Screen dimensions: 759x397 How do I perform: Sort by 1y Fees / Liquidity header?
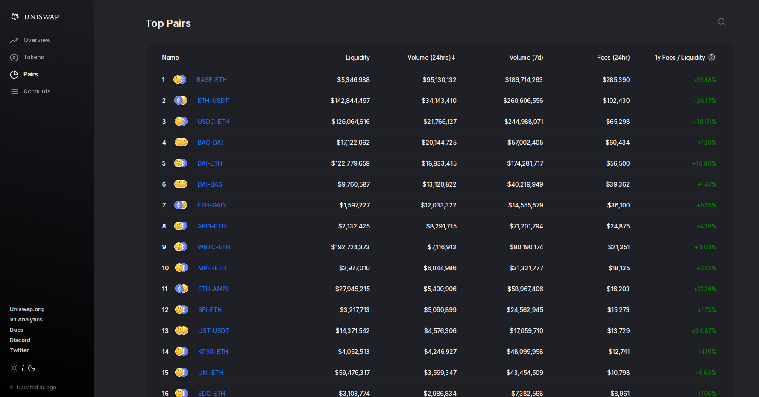(x=680, y=58)
